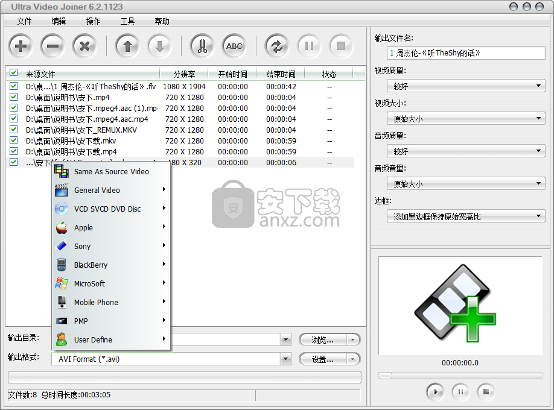This screenshot has height=410, width=554.
Task: Click the General Video clapperboard icon
Action: click(62, 190)
